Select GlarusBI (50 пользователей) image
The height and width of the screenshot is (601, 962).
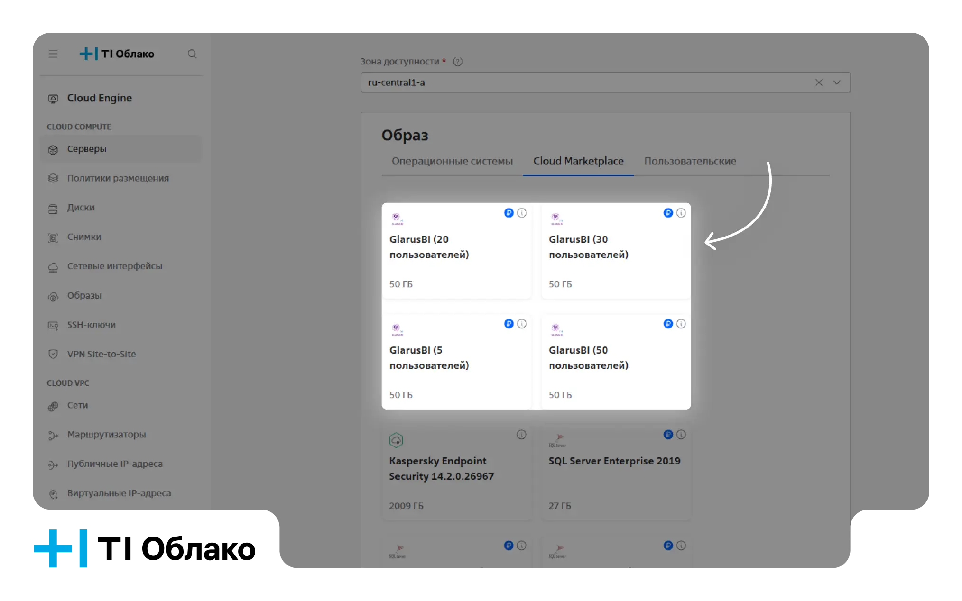[x=616, y=362]
